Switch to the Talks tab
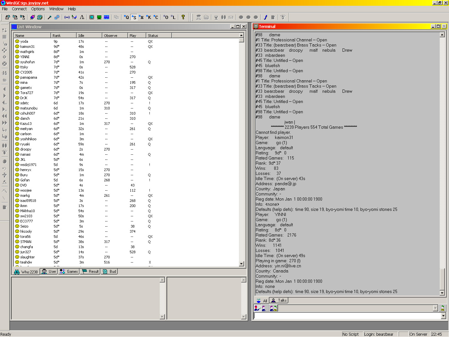The image size is (449, 337). [x=279, y=300]
